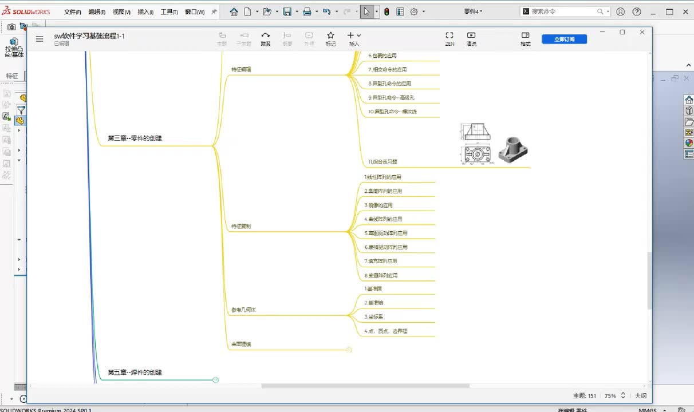Image resolution: width=694 pixels, height=412 pixels.
Task: Click the SolidWorks home icon
Action: point(234,11)
